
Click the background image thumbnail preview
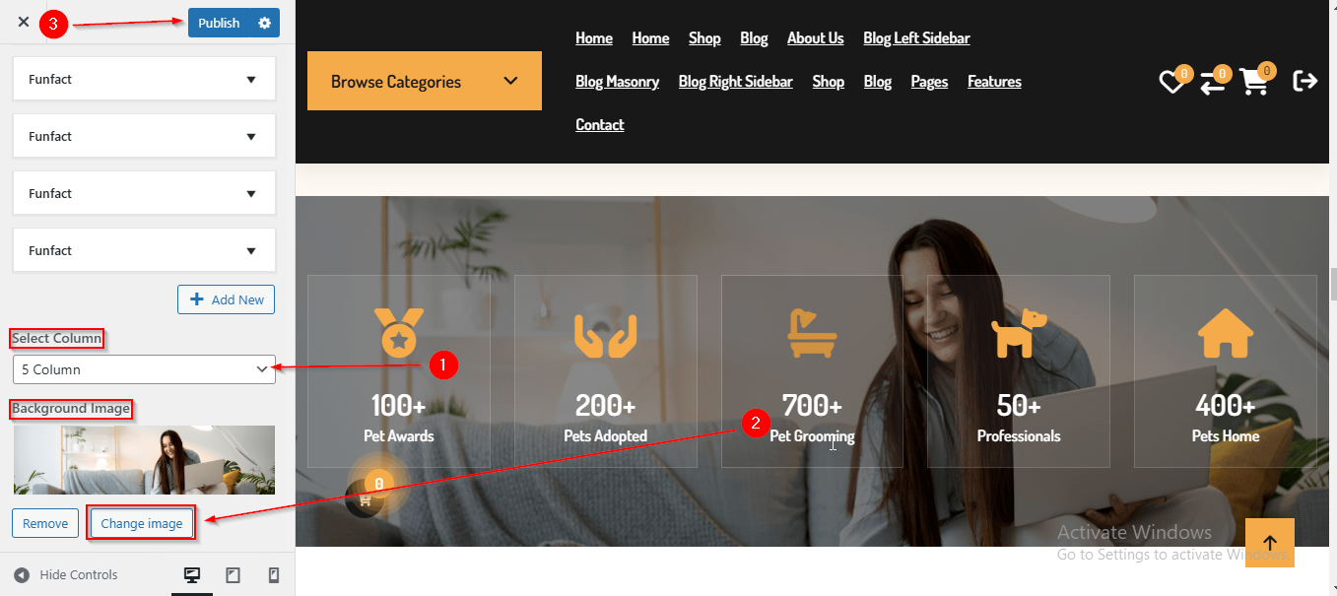[x=144, y=460]
